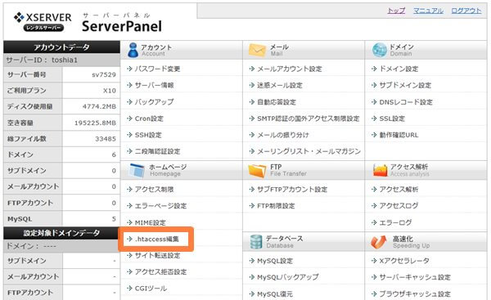Click the Database cylinder icon
491x300 pixels.
[256, 242]
